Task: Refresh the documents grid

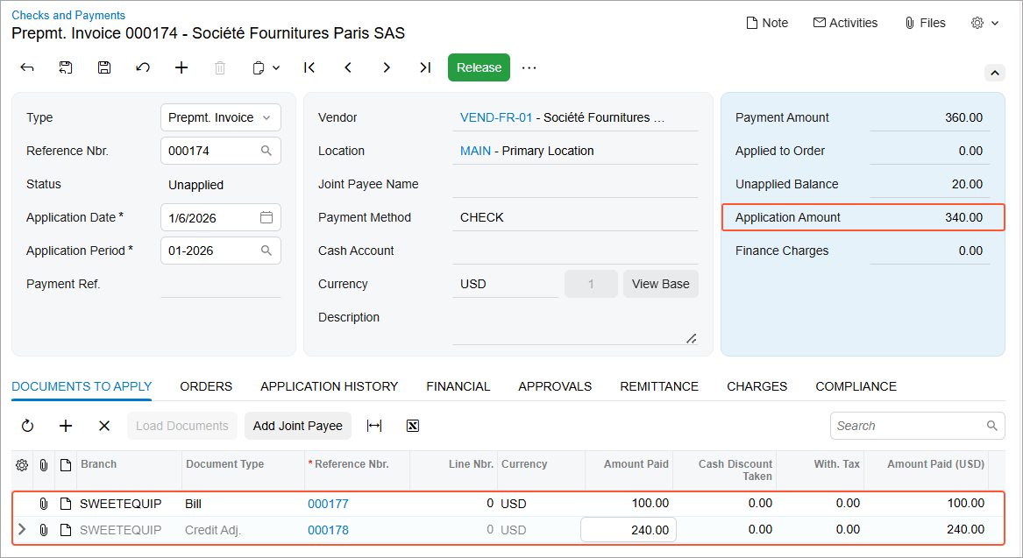Action: coord(27,426)
